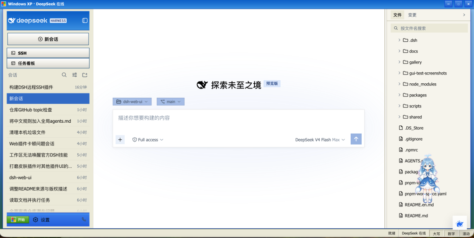Screen dimensions: 474x238
Task: Open the dsh-web-ui project dropdown
Action: [x=133, y=102]
